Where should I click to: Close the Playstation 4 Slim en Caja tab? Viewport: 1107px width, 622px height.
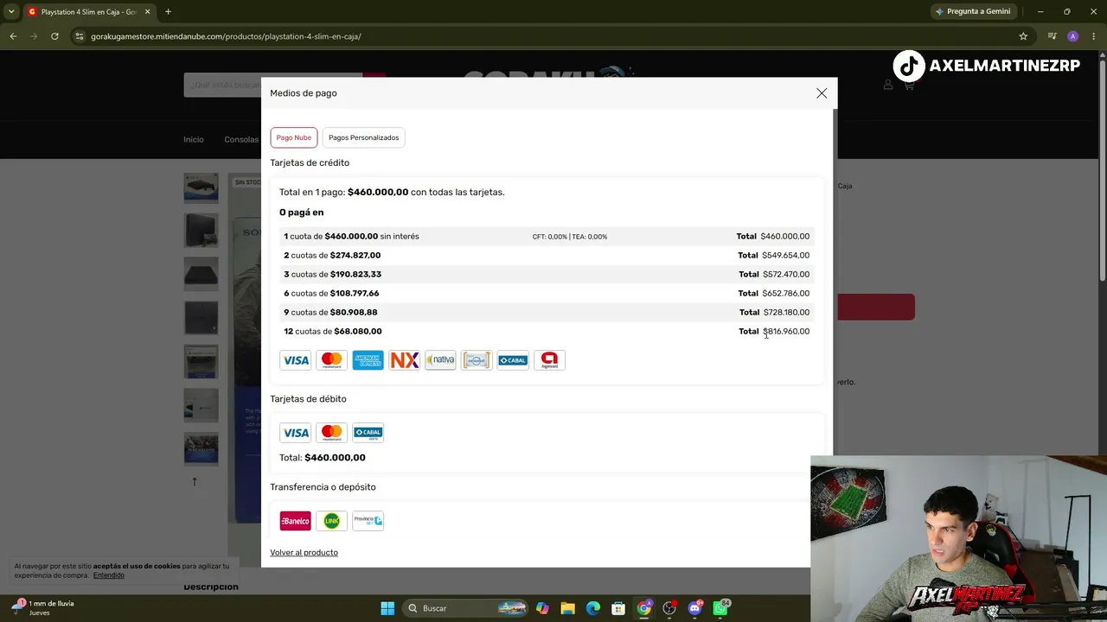146,11
